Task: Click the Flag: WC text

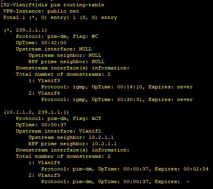Action: point(85,36)
